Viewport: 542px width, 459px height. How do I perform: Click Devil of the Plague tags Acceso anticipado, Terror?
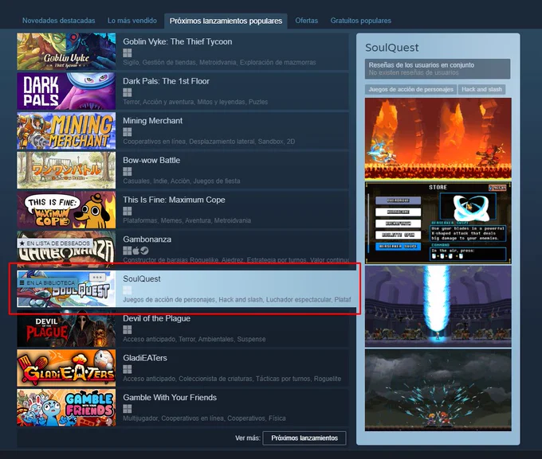click(x=194, y=339)
